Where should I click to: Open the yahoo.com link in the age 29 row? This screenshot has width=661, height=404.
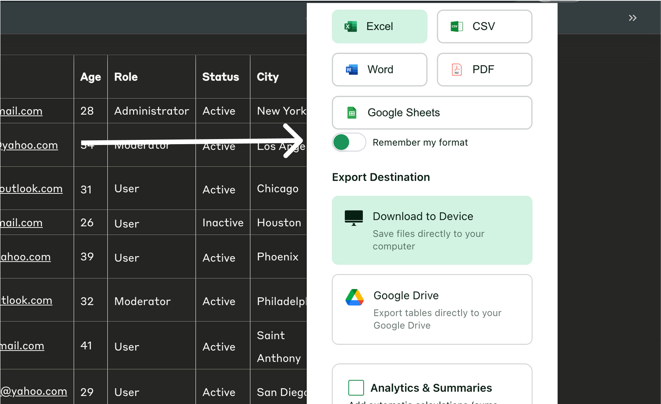34,391
